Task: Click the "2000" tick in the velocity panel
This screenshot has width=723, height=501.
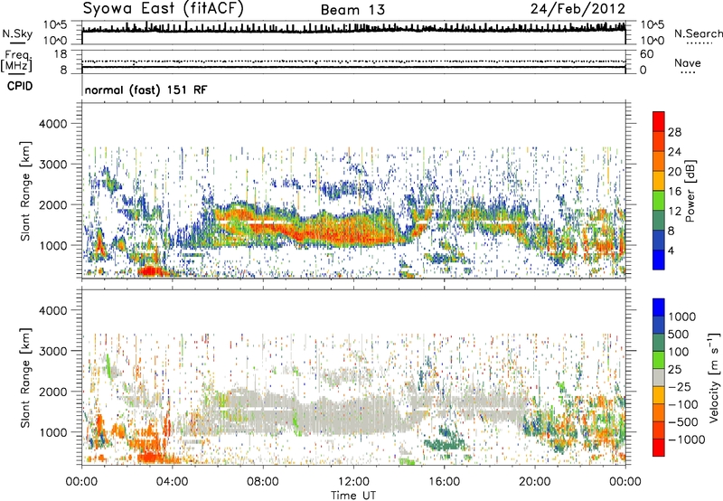Action: (53, 392)
